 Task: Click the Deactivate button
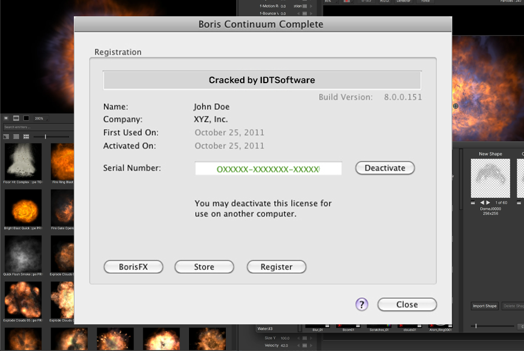384,168
